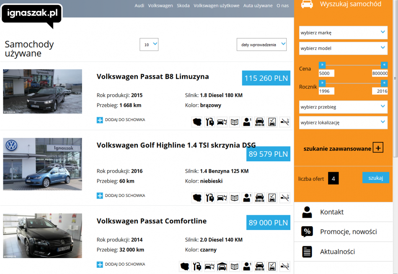
Task: Open the Volkswagen menu item
Action: 160,5
